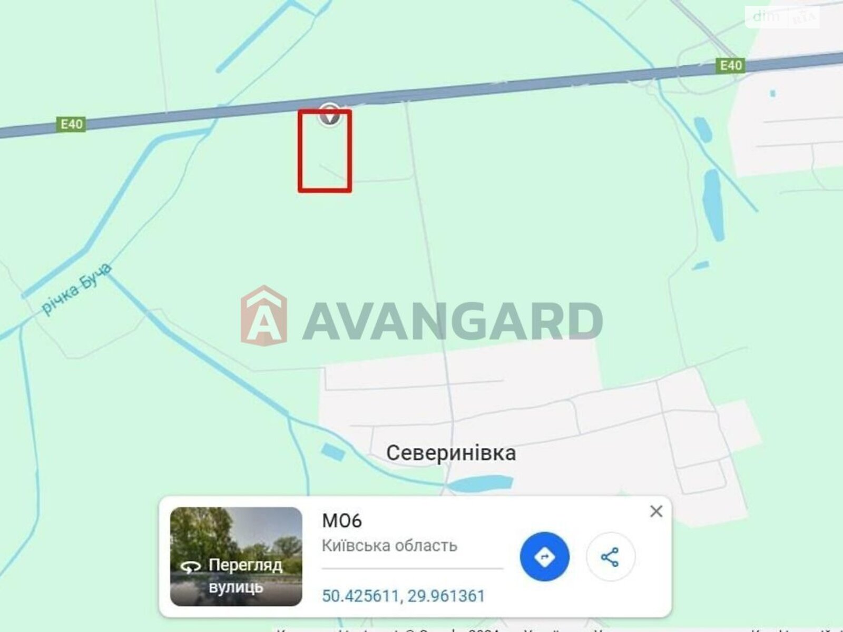The width and height of the screenshot is (843, 632).
Task: Click the Київська область subtitle
Action: point(389,546)
